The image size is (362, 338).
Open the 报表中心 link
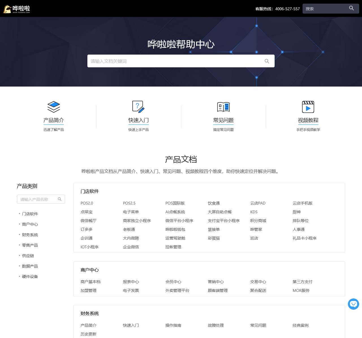pos(131,282)
